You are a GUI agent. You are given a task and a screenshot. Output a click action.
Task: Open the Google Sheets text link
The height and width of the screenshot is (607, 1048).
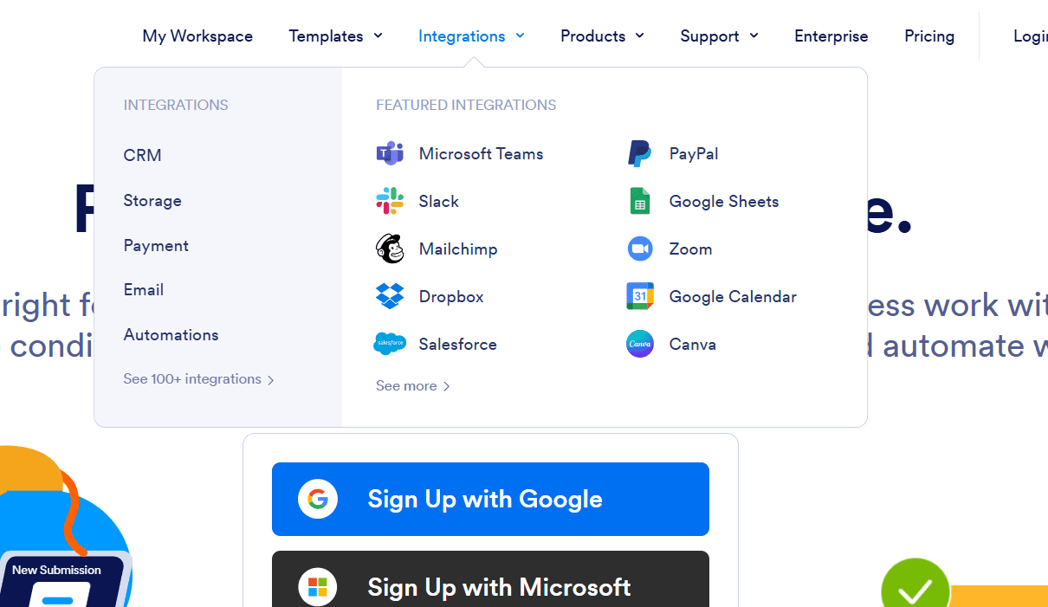[724, 201]
